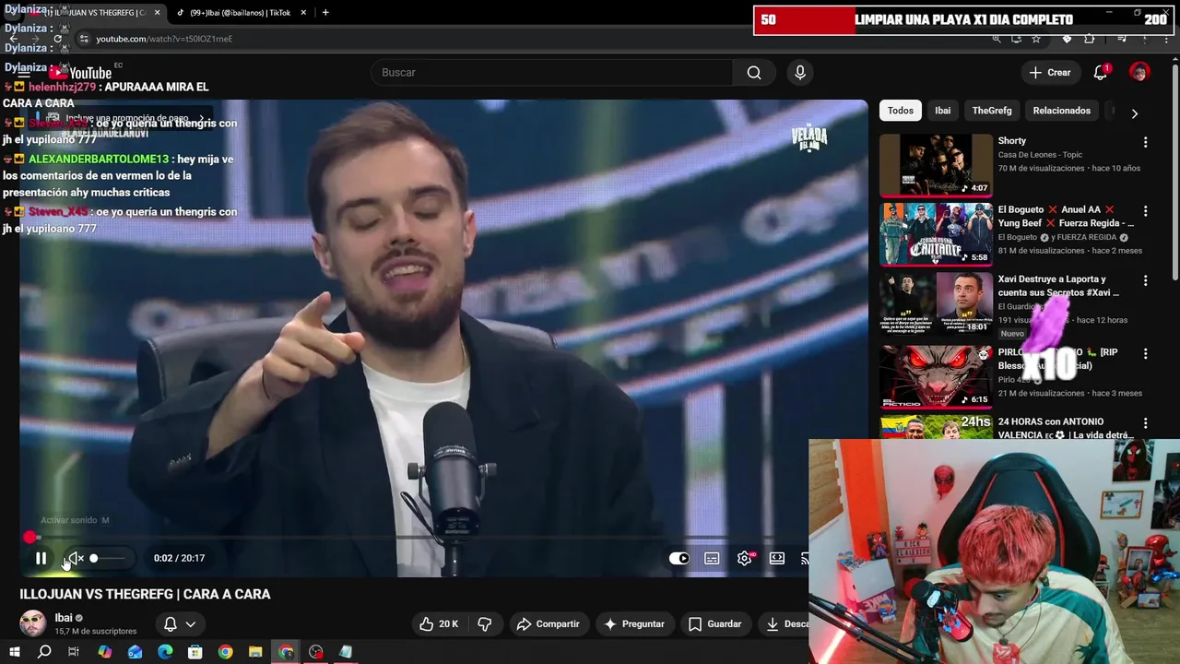Viewport: 1180px width, 664px height.
Task: Adjust the video volume slider
Action: point(107,558)
